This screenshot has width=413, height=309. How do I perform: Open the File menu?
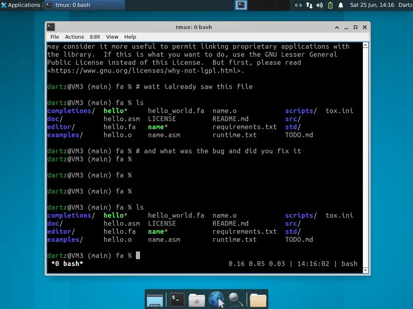(55, 37)
